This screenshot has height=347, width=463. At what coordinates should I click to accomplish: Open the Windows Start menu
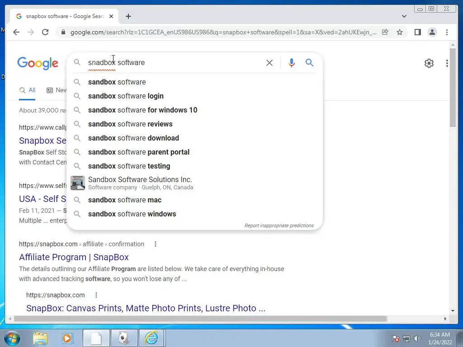click(12, 338)
